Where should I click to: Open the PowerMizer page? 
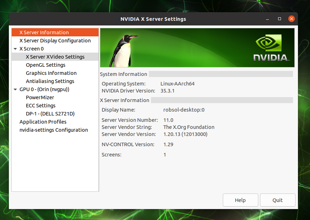pos(40,97)
